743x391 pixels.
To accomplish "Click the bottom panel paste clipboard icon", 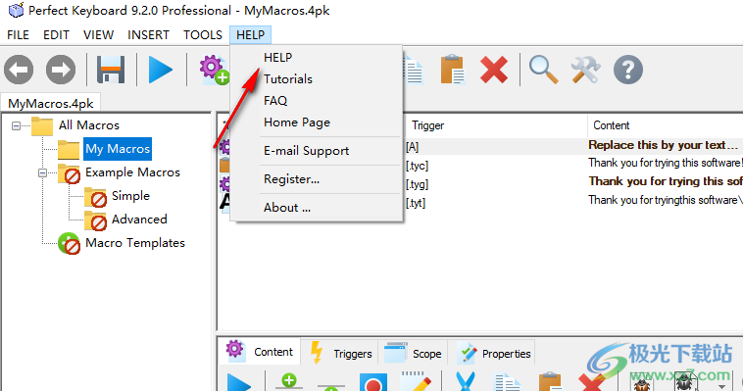I will pyautogui.click(x=550, y=381).
